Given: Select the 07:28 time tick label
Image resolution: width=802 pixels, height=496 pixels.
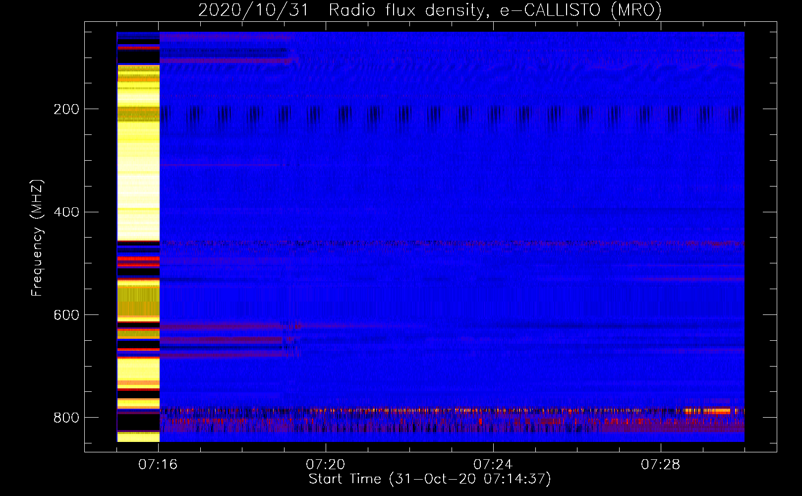Looking at the screenshot, I should 661,465.
